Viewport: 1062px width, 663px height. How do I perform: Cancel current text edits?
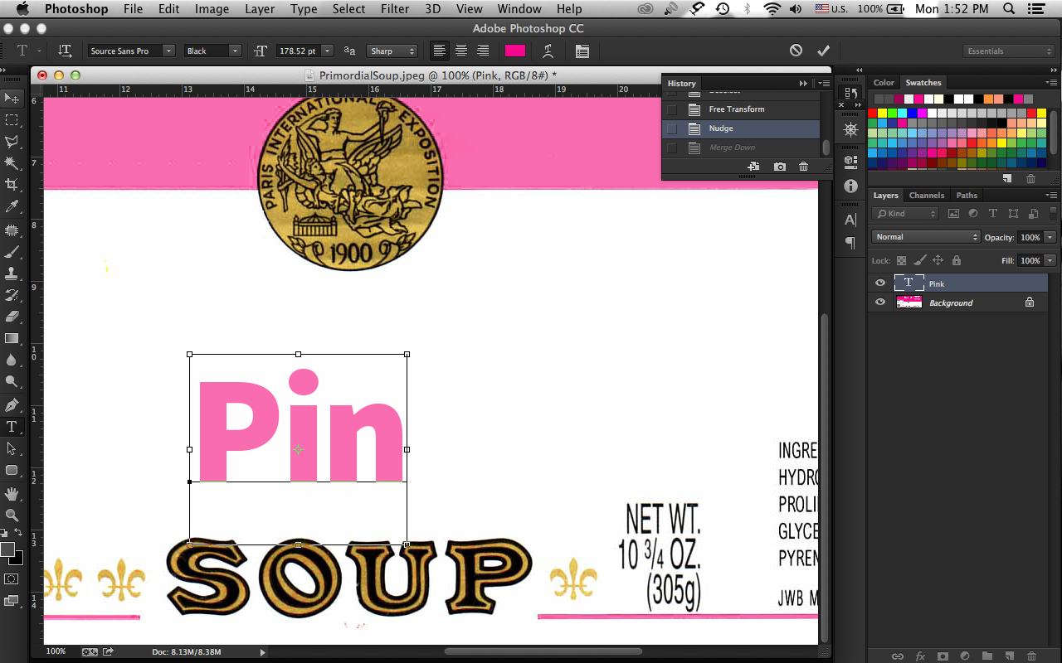(x=796, y=51)
